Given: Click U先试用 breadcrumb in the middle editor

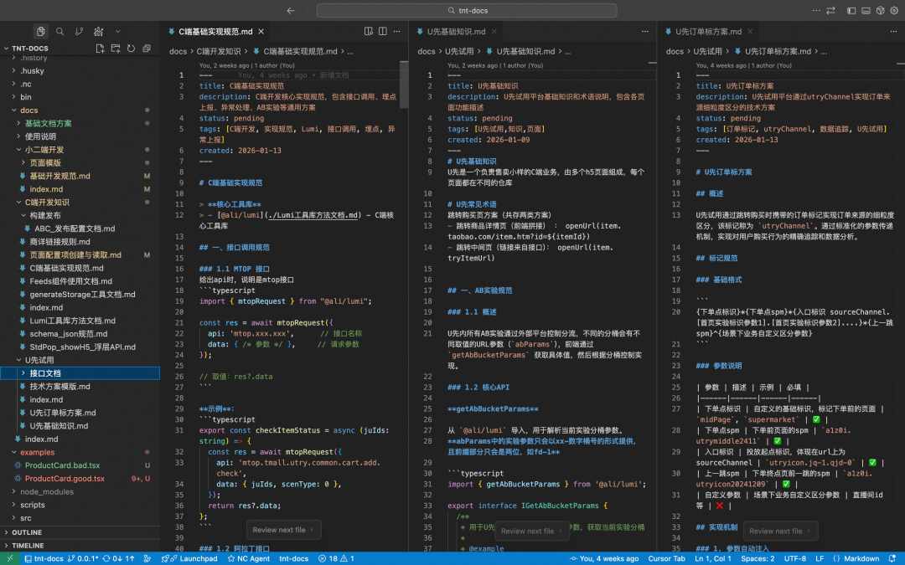Looking at the screenshot, I should [x=459, y=51].
